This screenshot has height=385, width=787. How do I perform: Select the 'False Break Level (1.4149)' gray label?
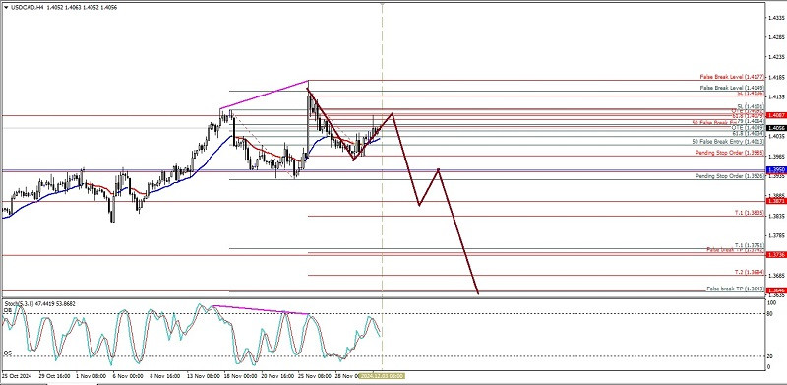pyautogui.click(x=732, y=88)
